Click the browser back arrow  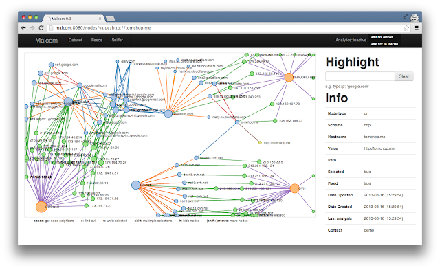tap(23, 27)
